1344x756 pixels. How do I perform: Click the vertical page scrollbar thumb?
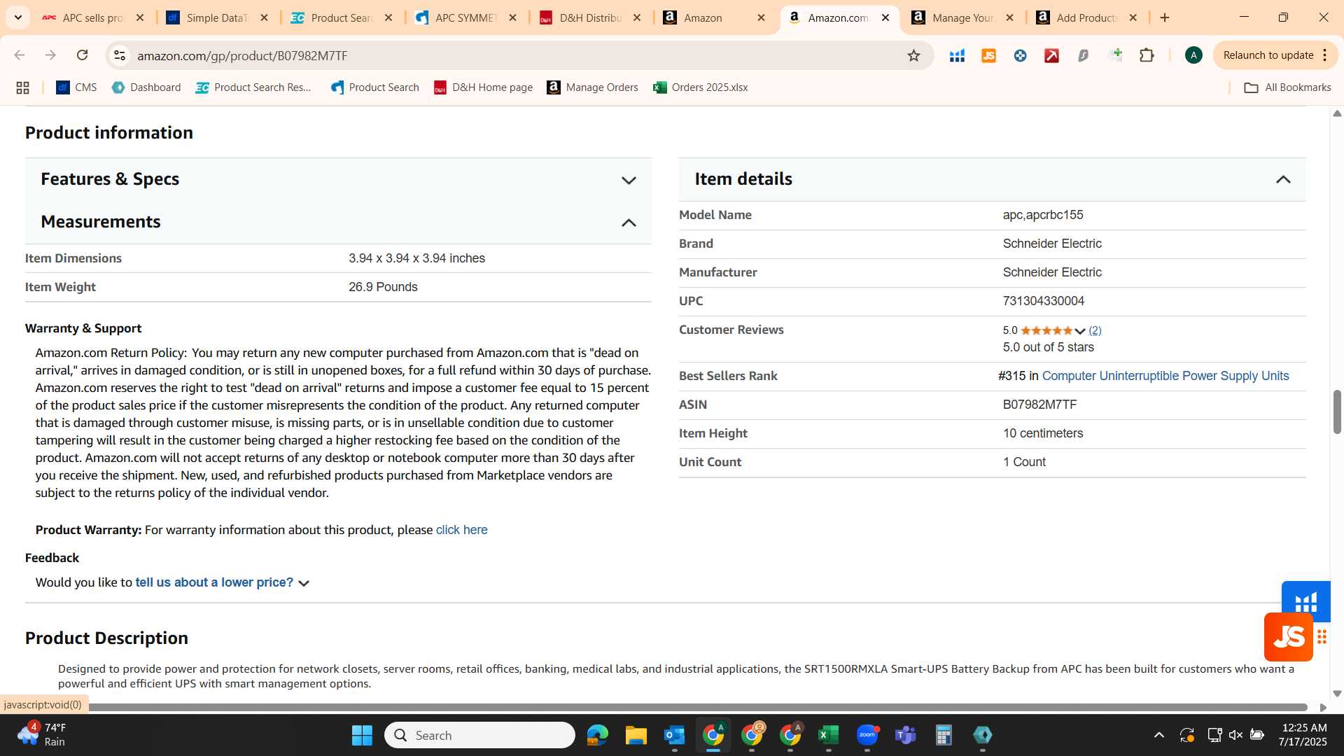[x=1337, y=412]
